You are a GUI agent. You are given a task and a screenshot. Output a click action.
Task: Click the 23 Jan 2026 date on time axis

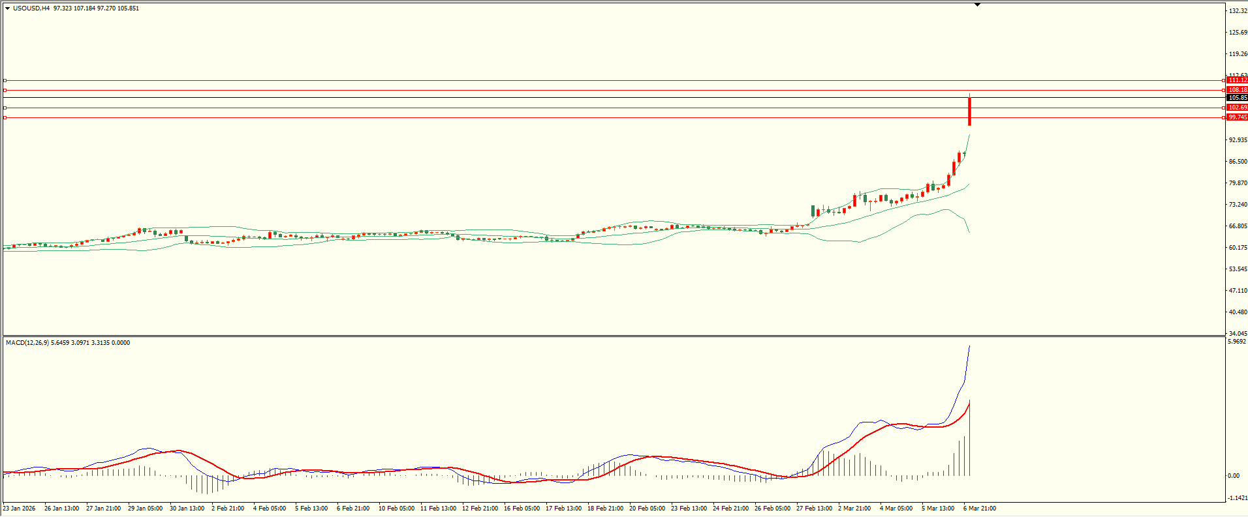[19, 509]
